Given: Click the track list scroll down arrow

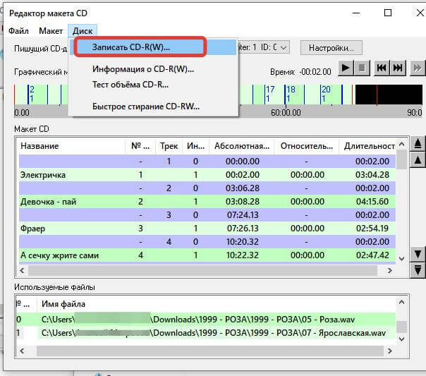Looking at the screenshot, I should [401, 258].
